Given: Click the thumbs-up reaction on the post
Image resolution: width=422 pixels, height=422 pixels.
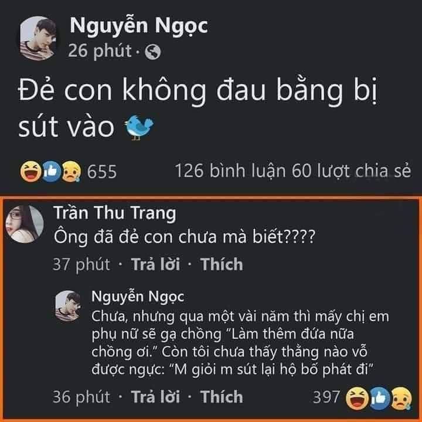Looking at the screenshot, I should click(52, 171).
